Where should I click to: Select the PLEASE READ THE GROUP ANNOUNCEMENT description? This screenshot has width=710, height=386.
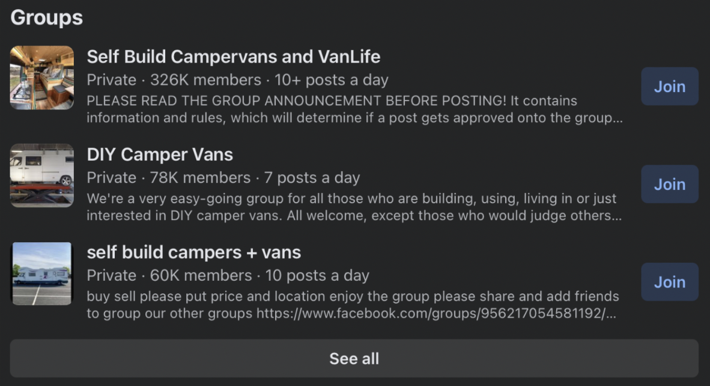(354, 109)
